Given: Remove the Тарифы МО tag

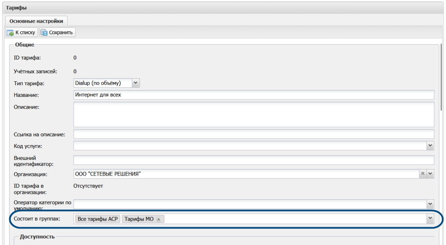Looking at the screenshot, I should [159, 219].
